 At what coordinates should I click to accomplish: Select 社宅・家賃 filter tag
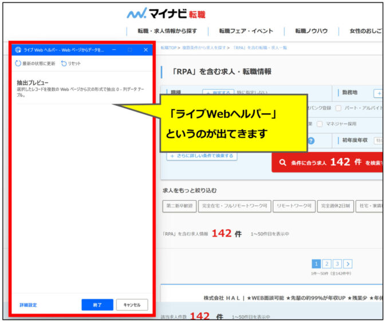[x=369, y=206]
